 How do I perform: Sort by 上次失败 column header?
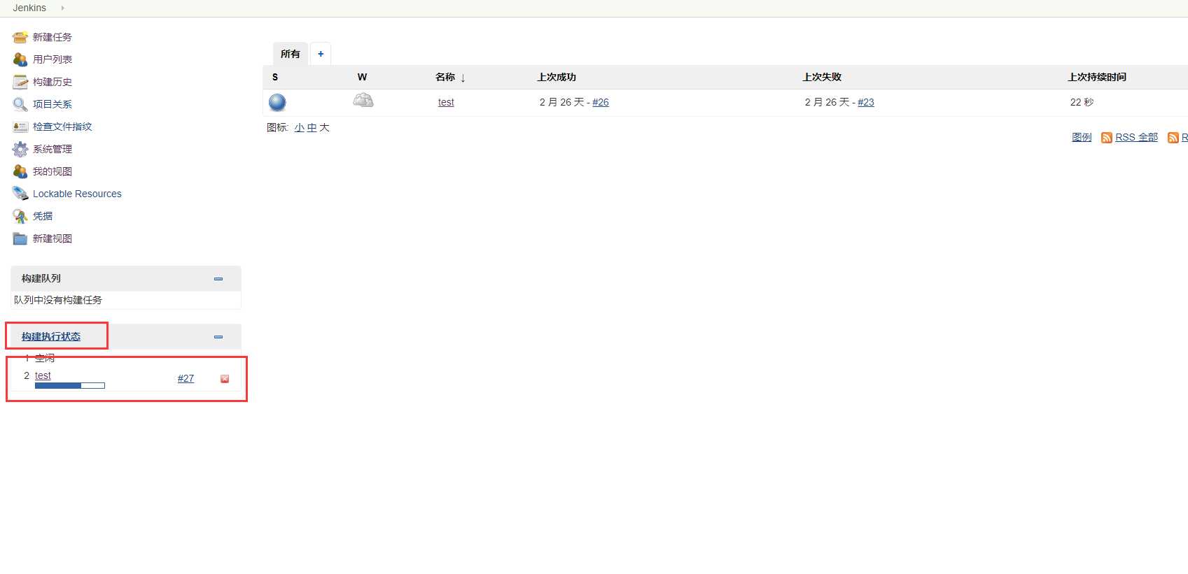coord(822,77)
